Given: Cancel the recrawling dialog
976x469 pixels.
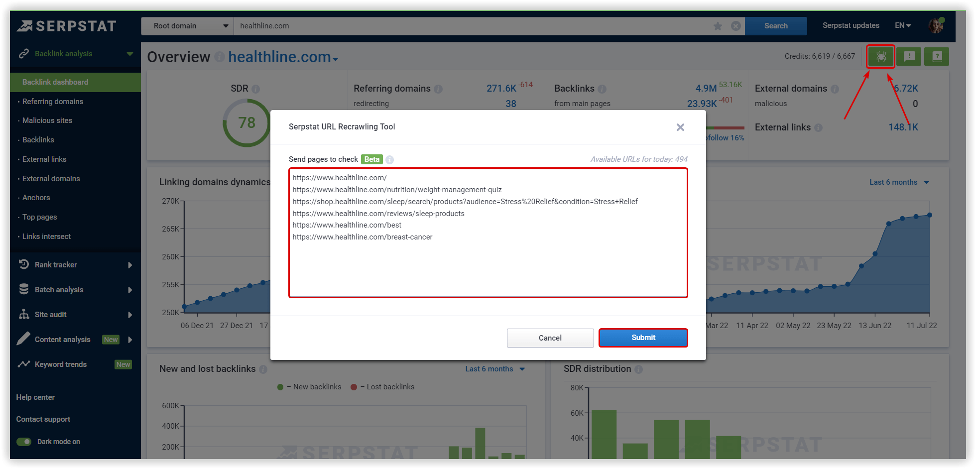Looking at the screenshot, I should pyautogui.click(x=550, y=338).
